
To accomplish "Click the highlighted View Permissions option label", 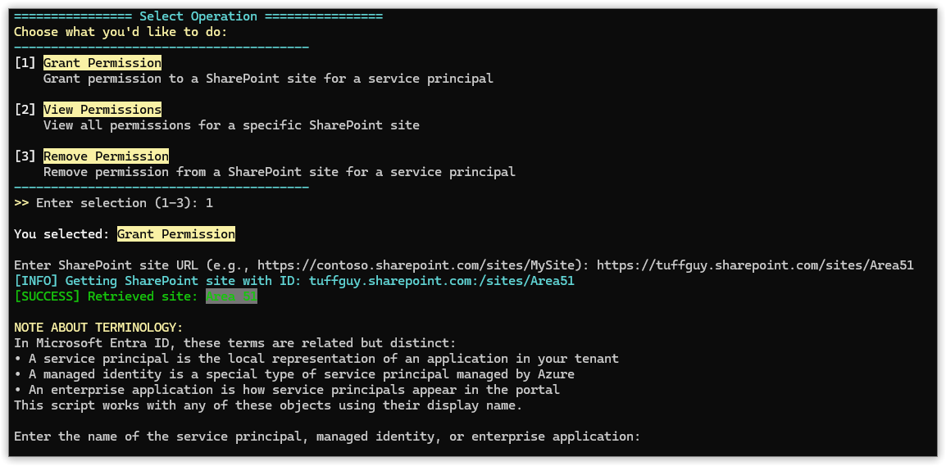I will pos(102,109).
